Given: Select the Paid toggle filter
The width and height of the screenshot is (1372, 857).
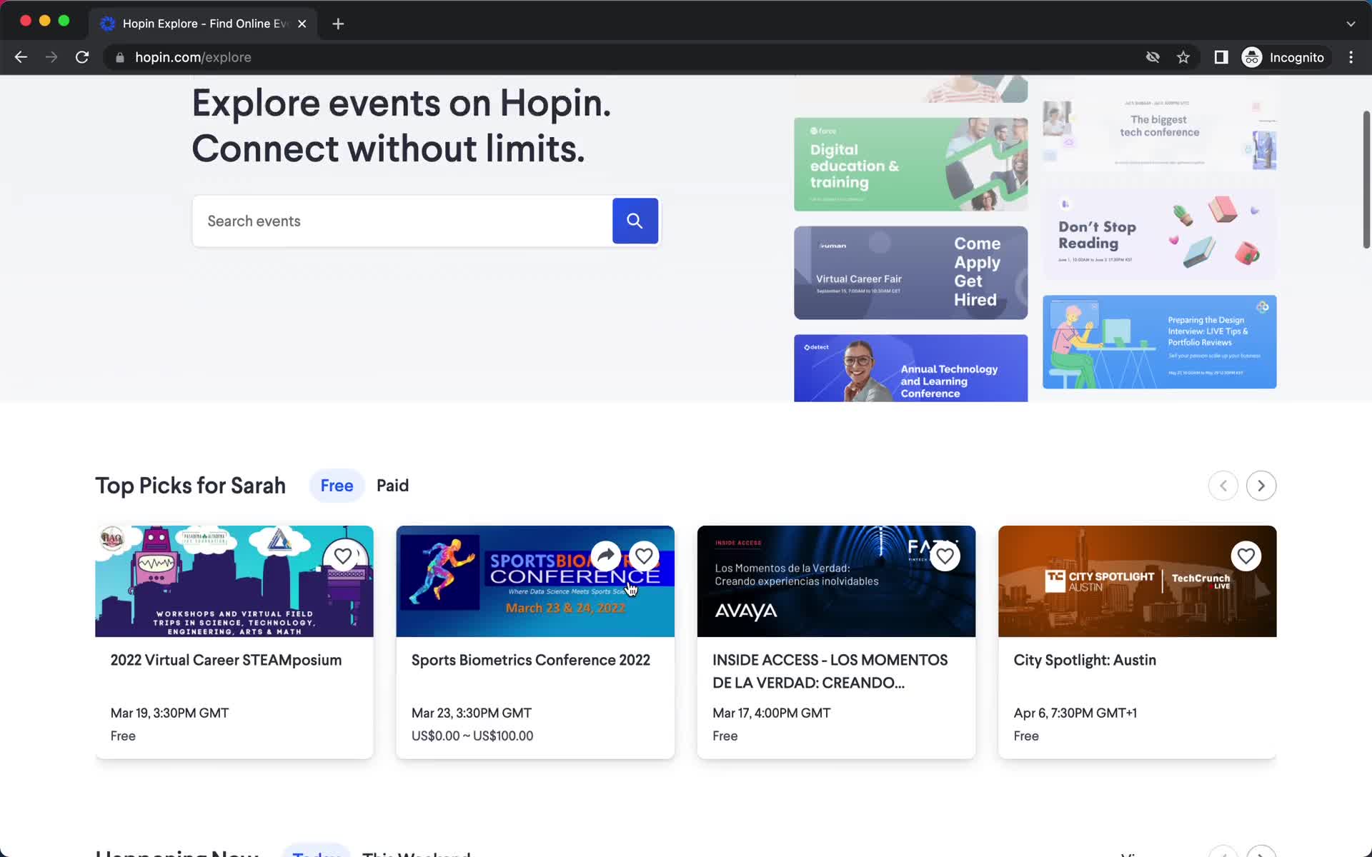Looking at the screenshot, I should 392,485.
